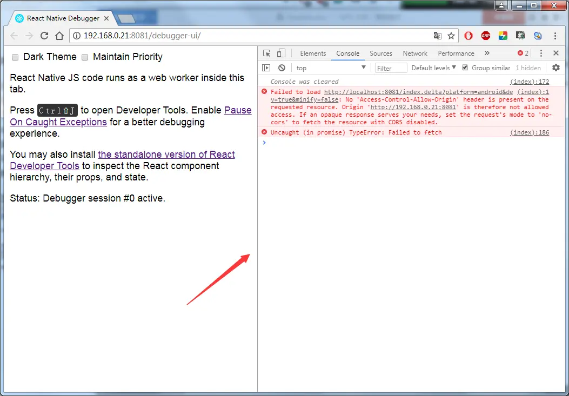Viewport: 569px width, 396px height.
Task: Toggle the device toolbar icon
Action: pyautogui.click(x=281, y=53)
